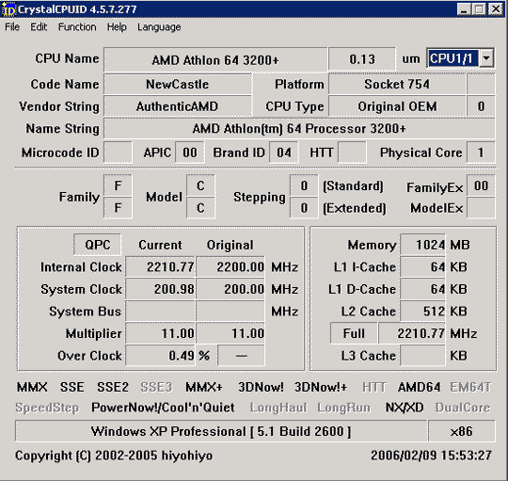508x481 pixels.
Task: Click the L1 D-Cache value 64
Action: click(422, 289)
